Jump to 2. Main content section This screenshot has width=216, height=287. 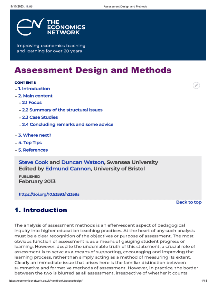(35, 96)
